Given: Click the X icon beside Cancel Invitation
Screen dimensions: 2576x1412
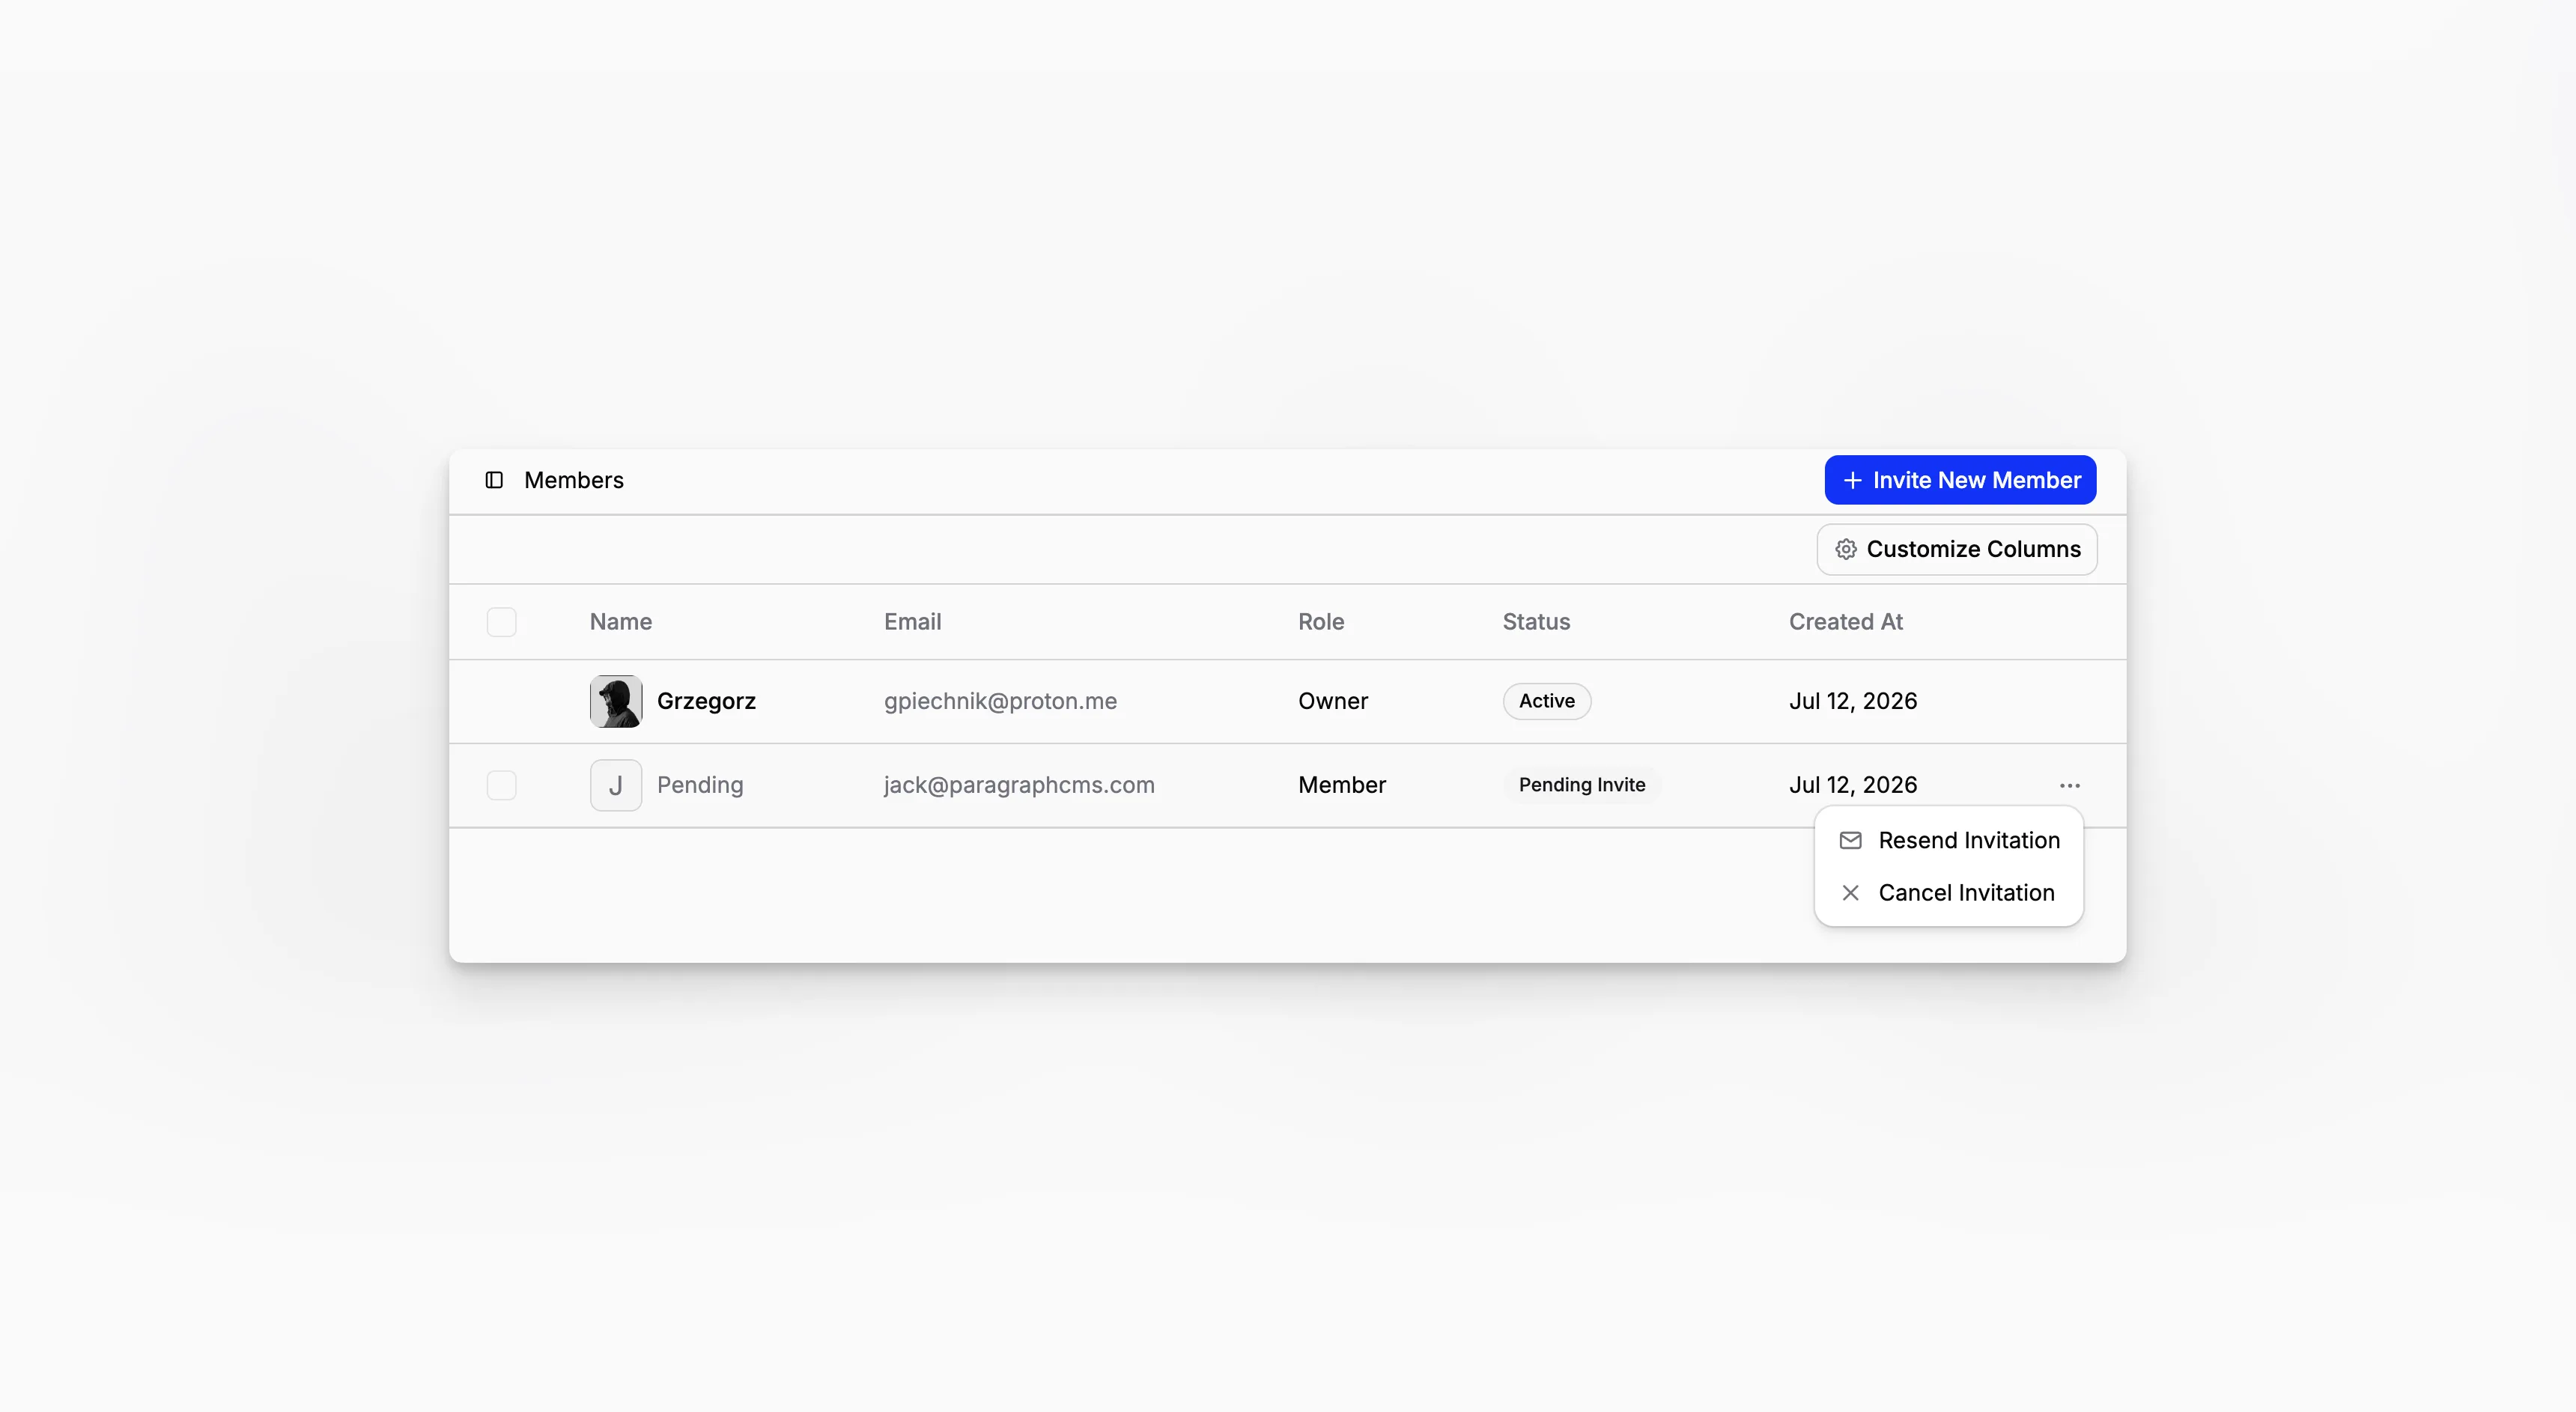Looking at the screenshot, I should coord(1850,892).
